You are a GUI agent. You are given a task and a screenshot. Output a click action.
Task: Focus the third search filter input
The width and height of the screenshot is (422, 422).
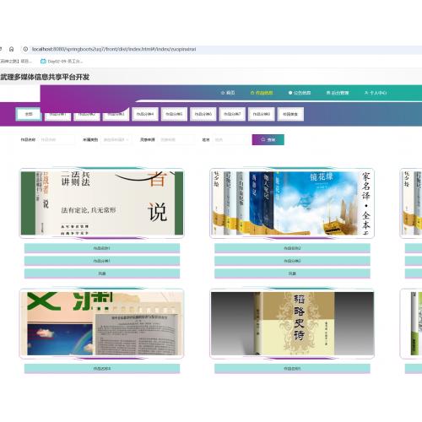pyautogui.click(x=176, y=139)
